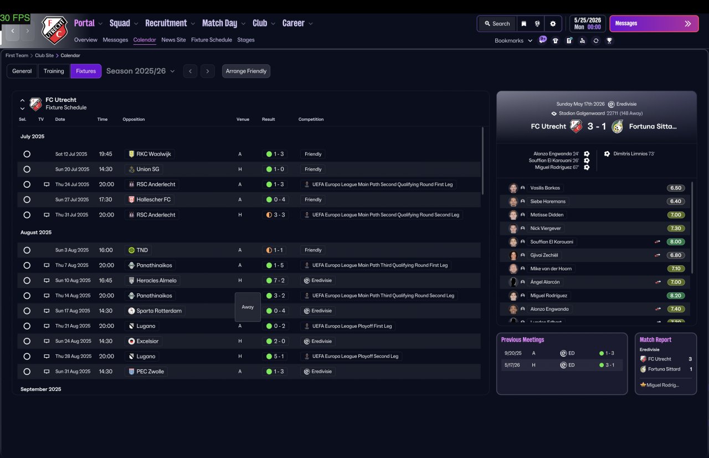Switch to the Training calendar tab
This screenshot has width=709, height=458.
point(54,71)
